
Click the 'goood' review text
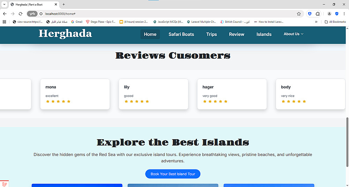[x=129, y=96]
